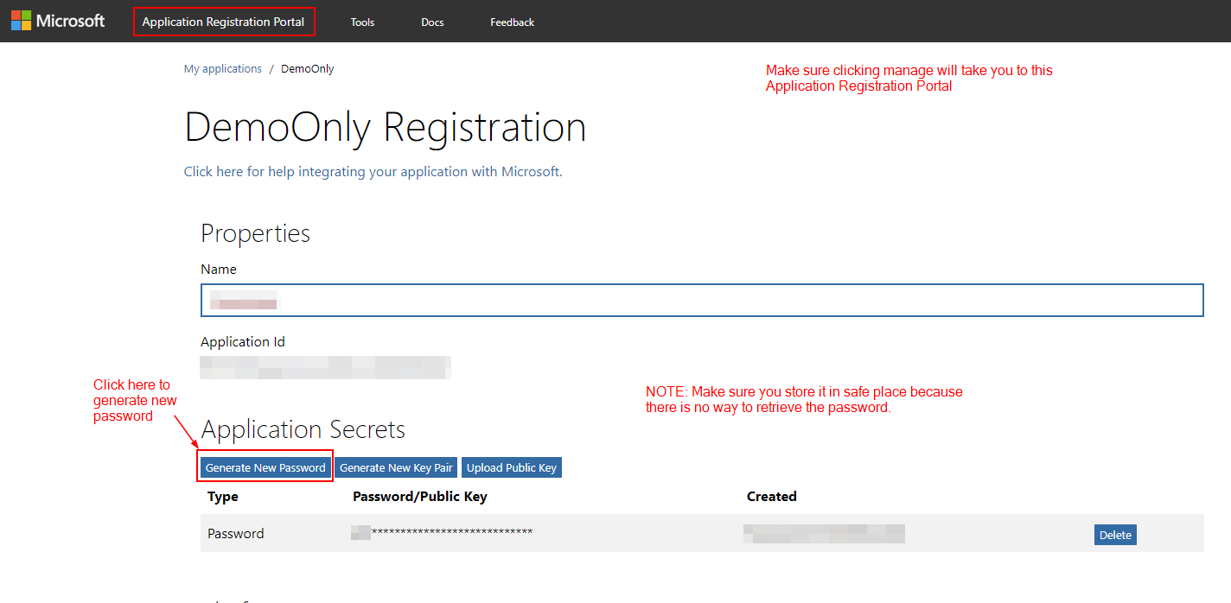Delete the existing Password secret

coord(1114,535)
